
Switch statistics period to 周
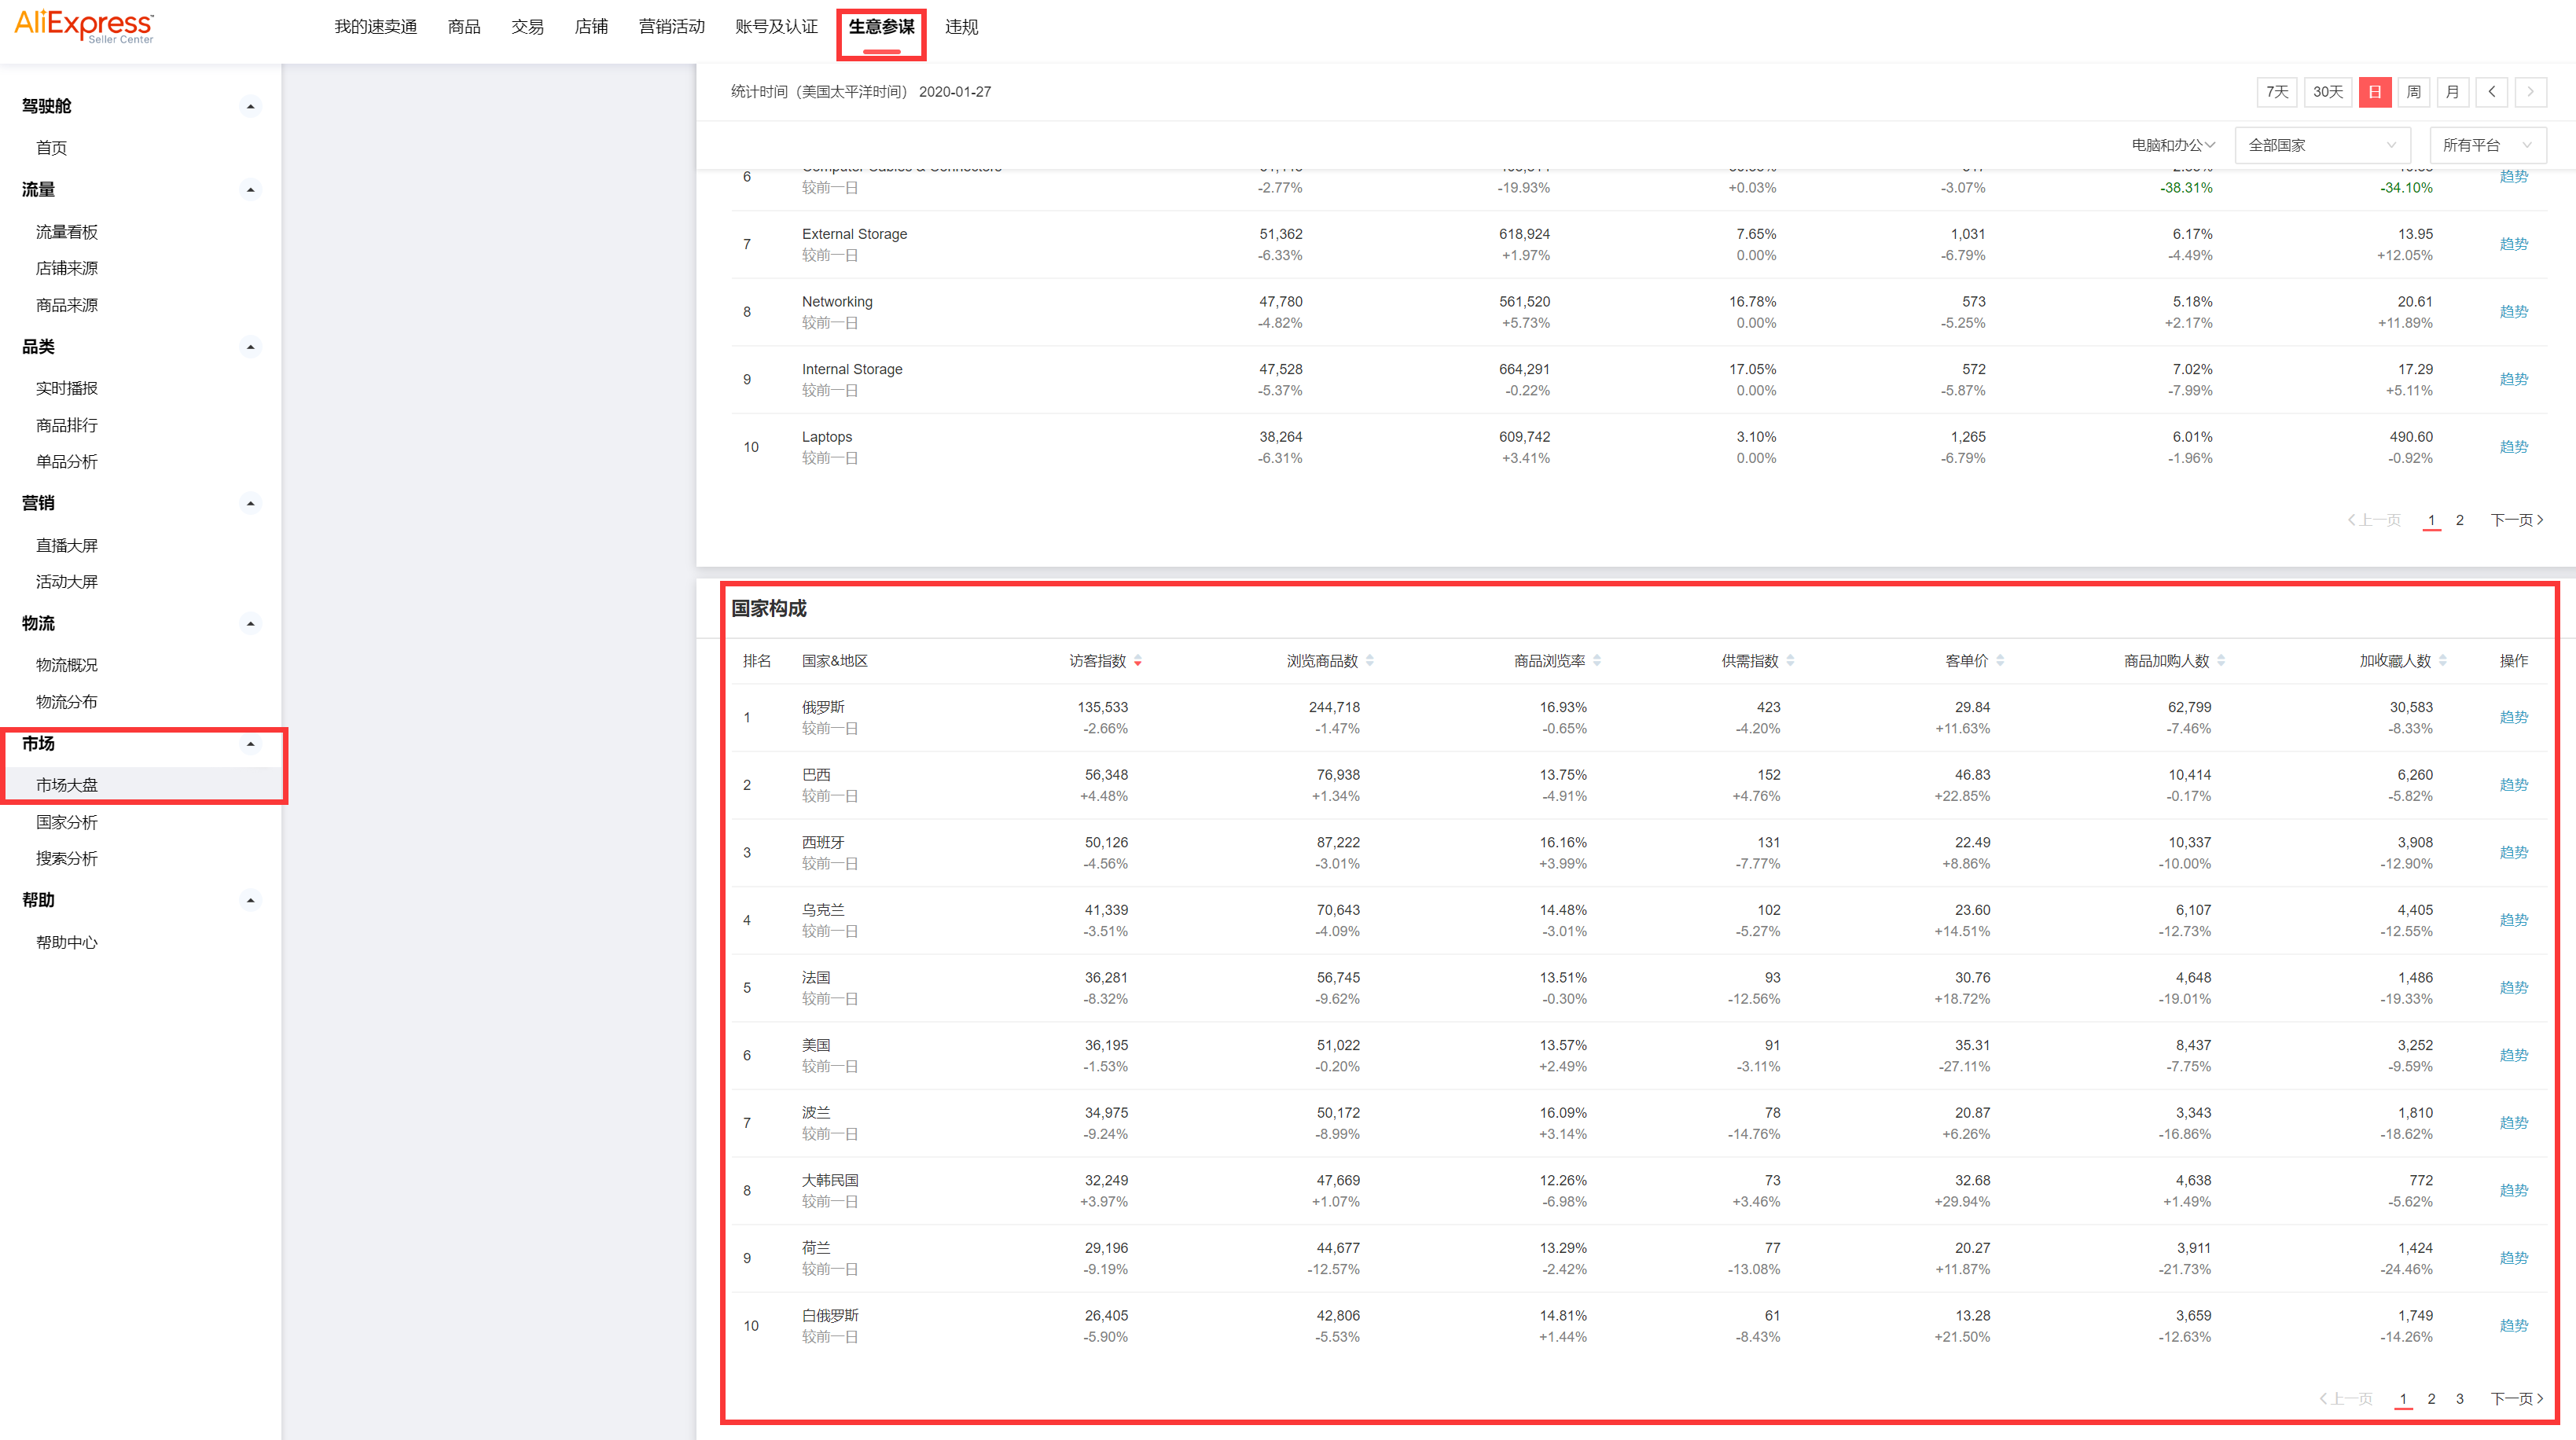(x=2413, y=92)
